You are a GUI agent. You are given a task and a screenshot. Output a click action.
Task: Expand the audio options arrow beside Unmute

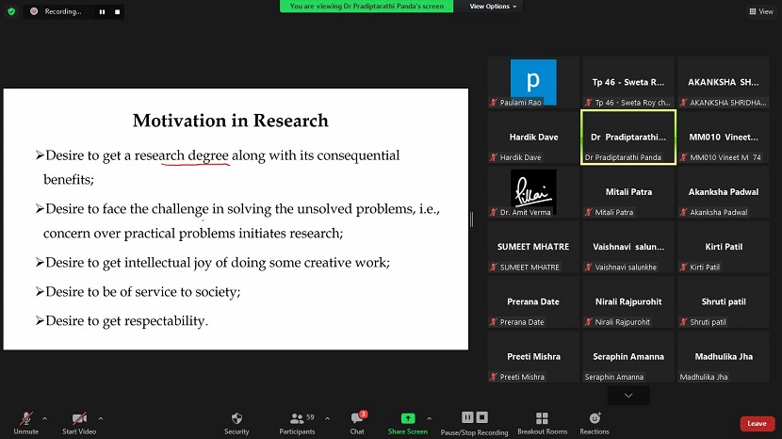click(44, 418)
